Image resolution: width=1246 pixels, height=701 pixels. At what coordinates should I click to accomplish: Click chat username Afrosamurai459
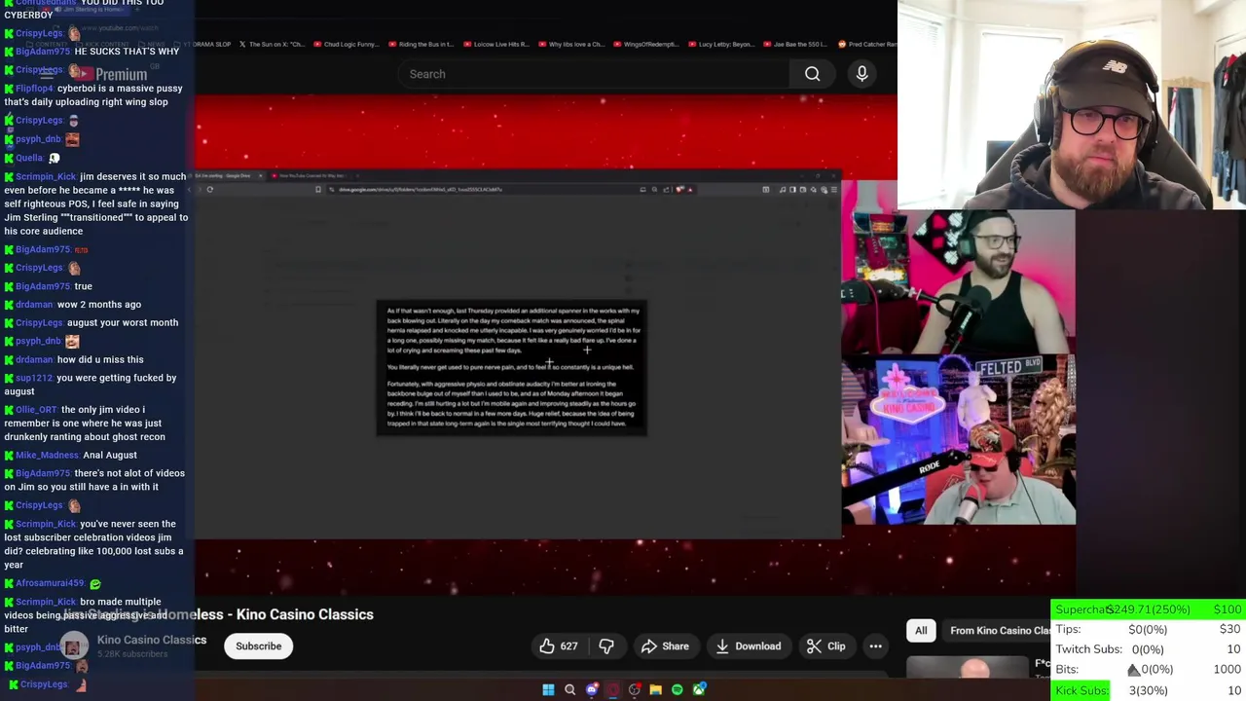(50, 583)
